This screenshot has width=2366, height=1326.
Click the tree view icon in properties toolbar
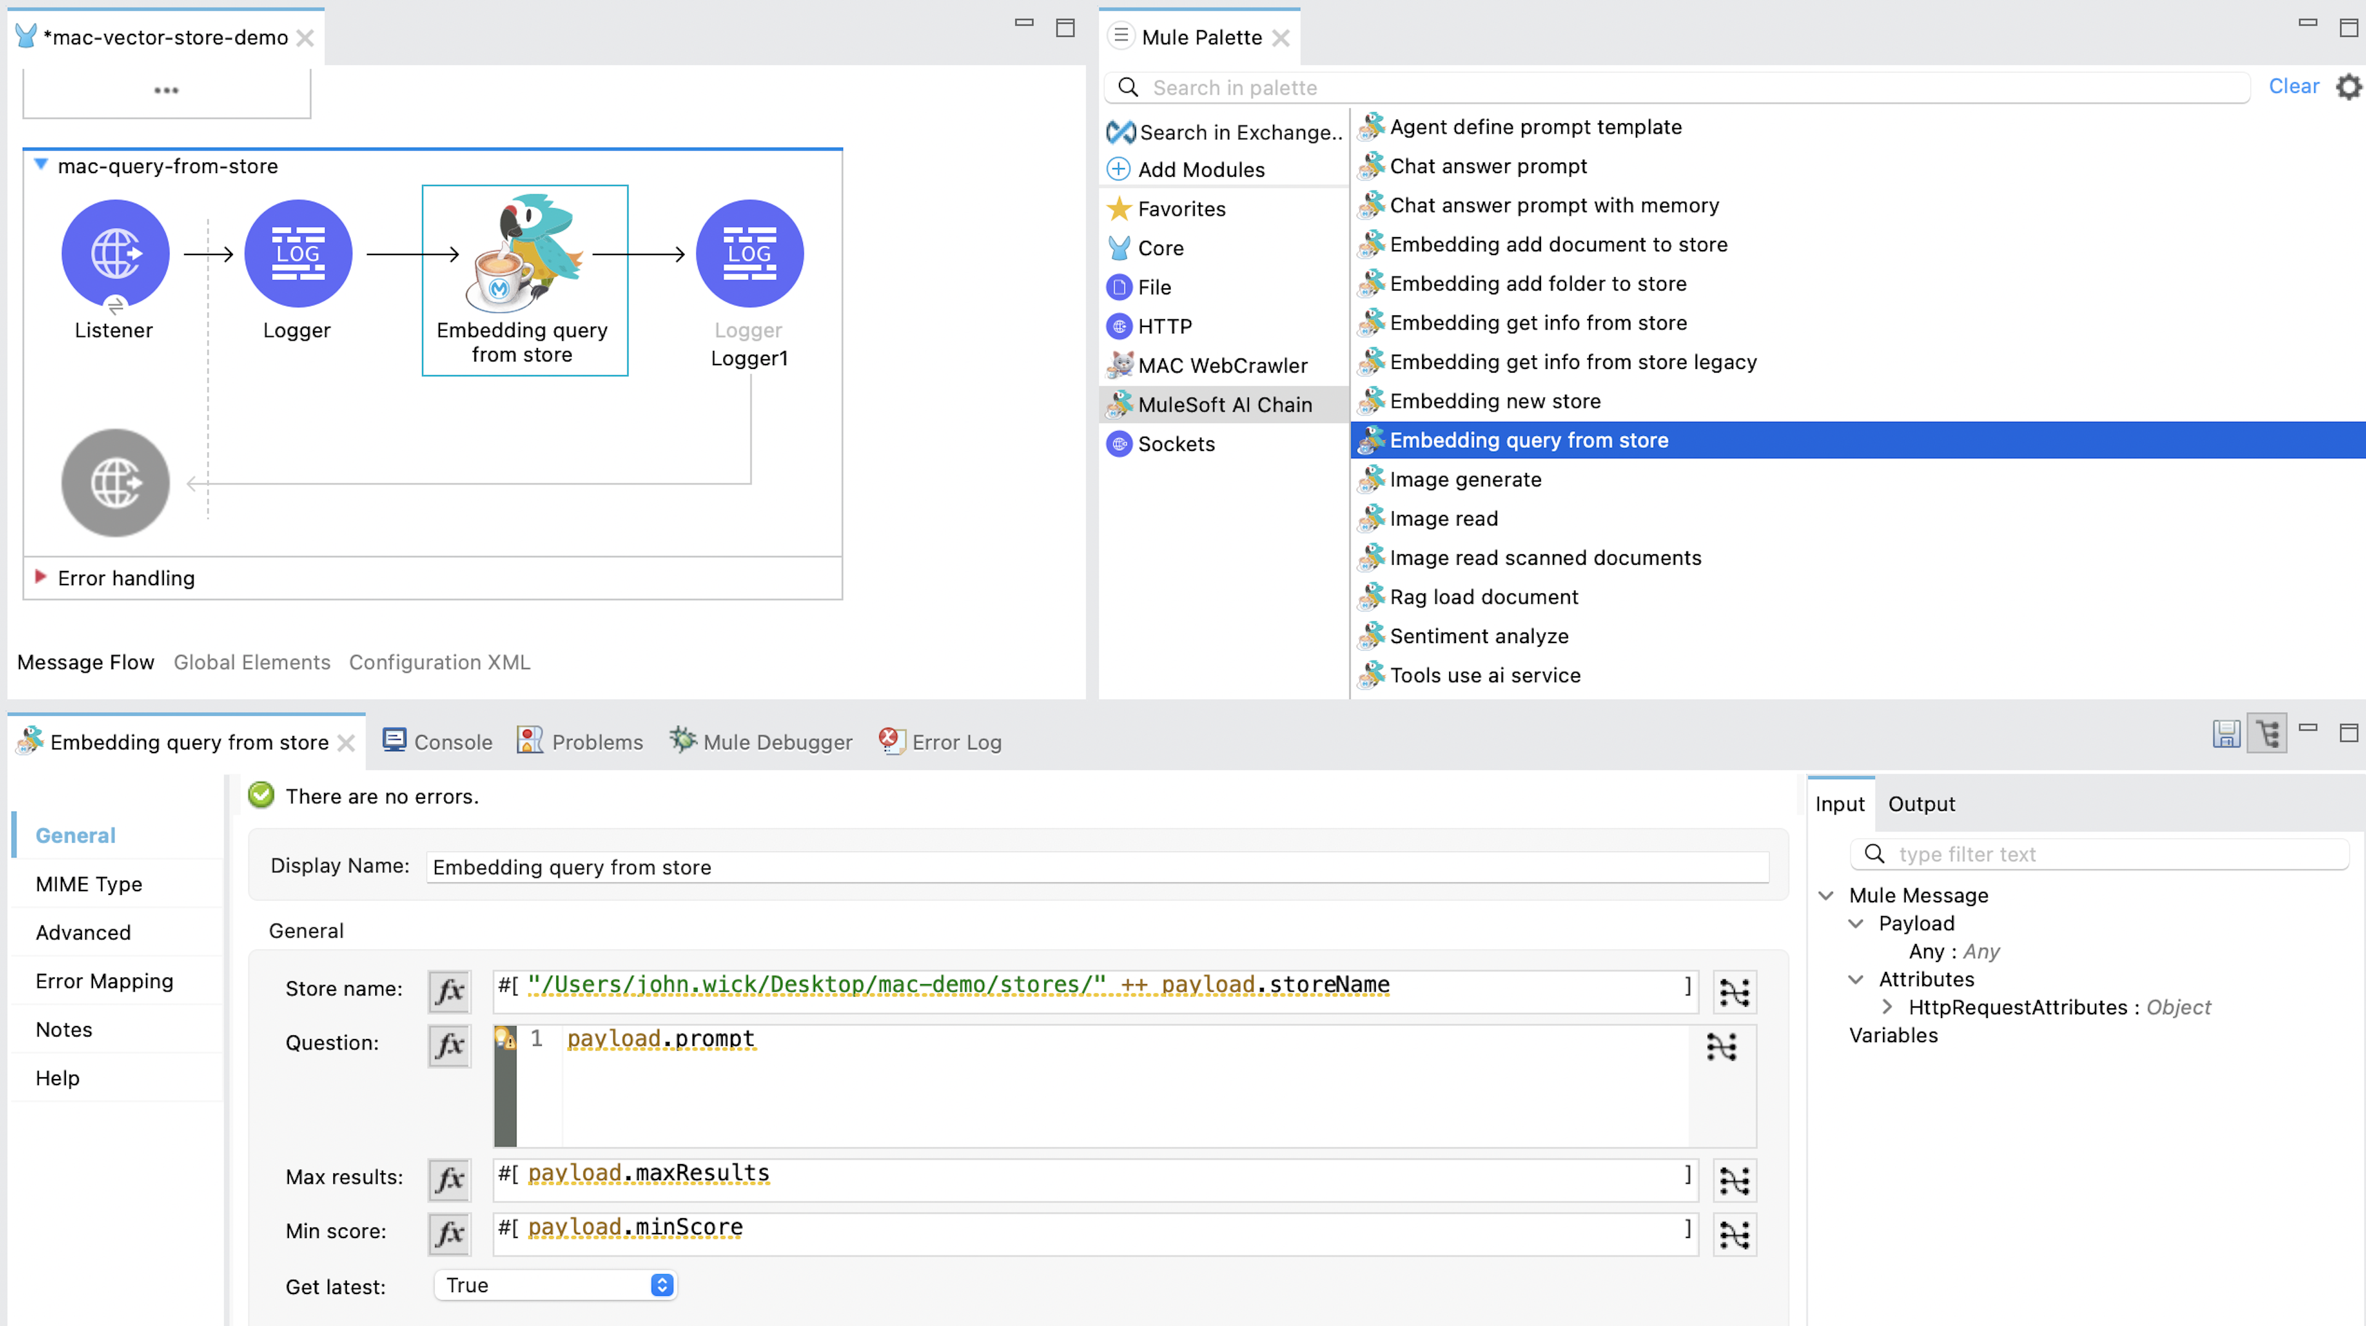point(2267,734)
